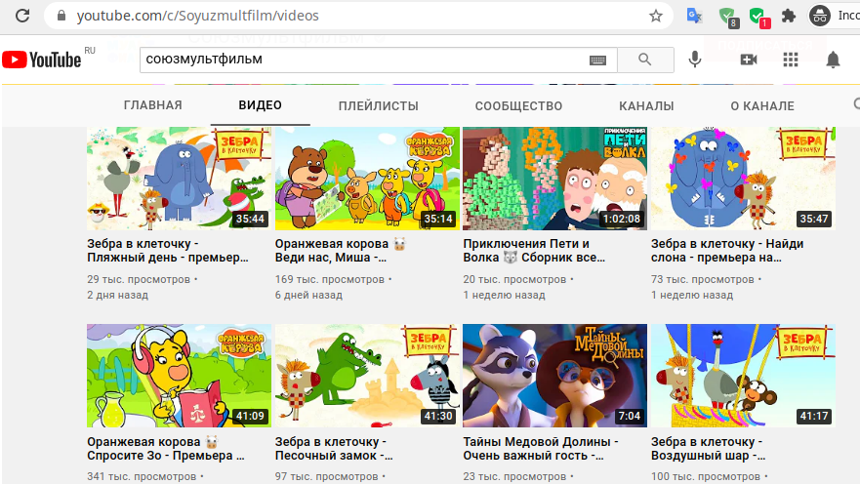Click the text 341 тыс. просмотров
This screenshot has width=860, height=484.
pos(142,476)
